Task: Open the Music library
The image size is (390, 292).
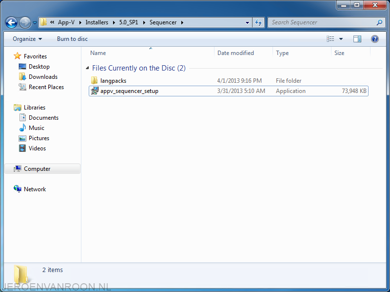Action: (x=36, y=128)
